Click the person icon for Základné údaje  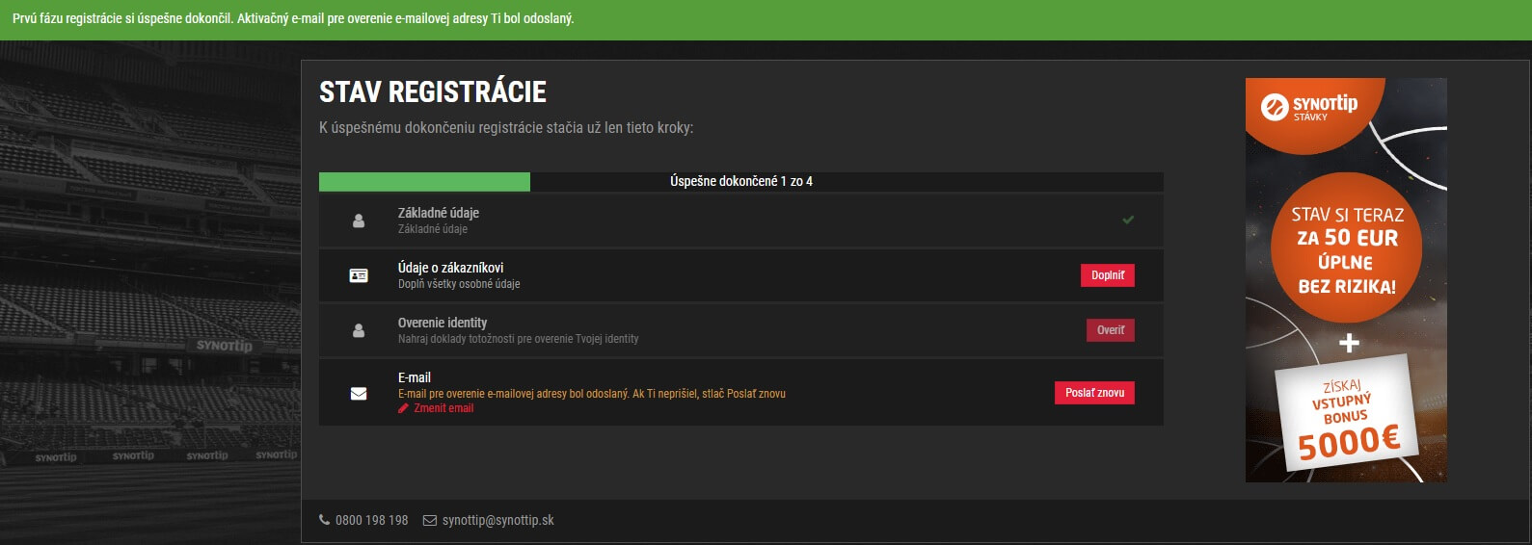[359, 221]
